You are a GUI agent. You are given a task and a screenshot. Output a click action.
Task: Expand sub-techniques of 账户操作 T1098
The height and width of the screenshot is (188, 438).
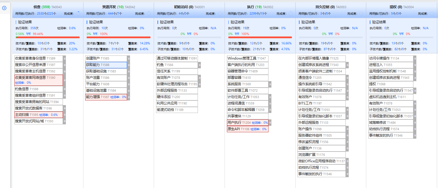coord(347,129)
